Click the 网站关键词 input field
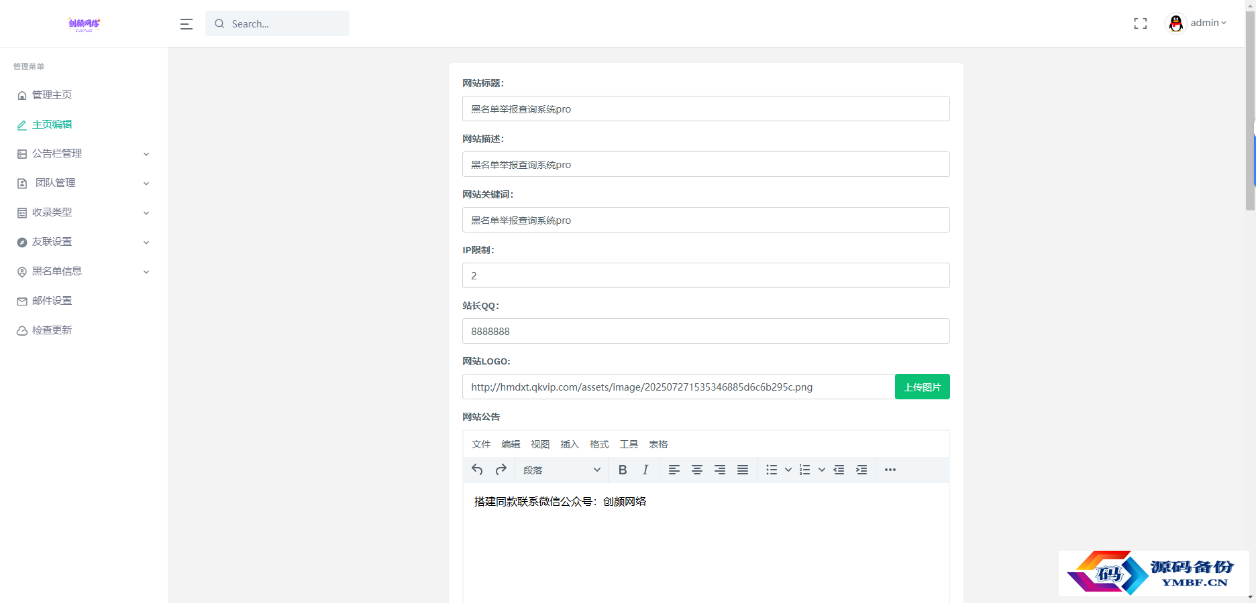The height and width of the screenshot is (603, 1256). (x=706, y=220)
